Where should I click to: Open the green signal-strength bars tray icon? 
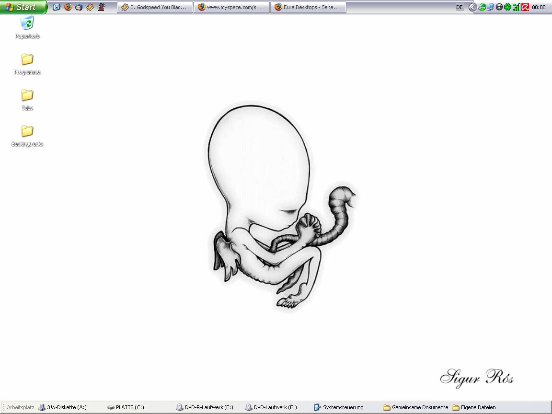516,7
